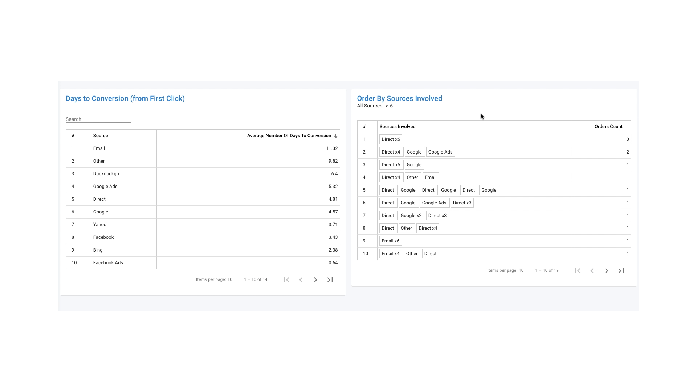The image size is (697, 392).
Task: Click the sort arrow on Average Days column
Action: [x=336, y=136]
